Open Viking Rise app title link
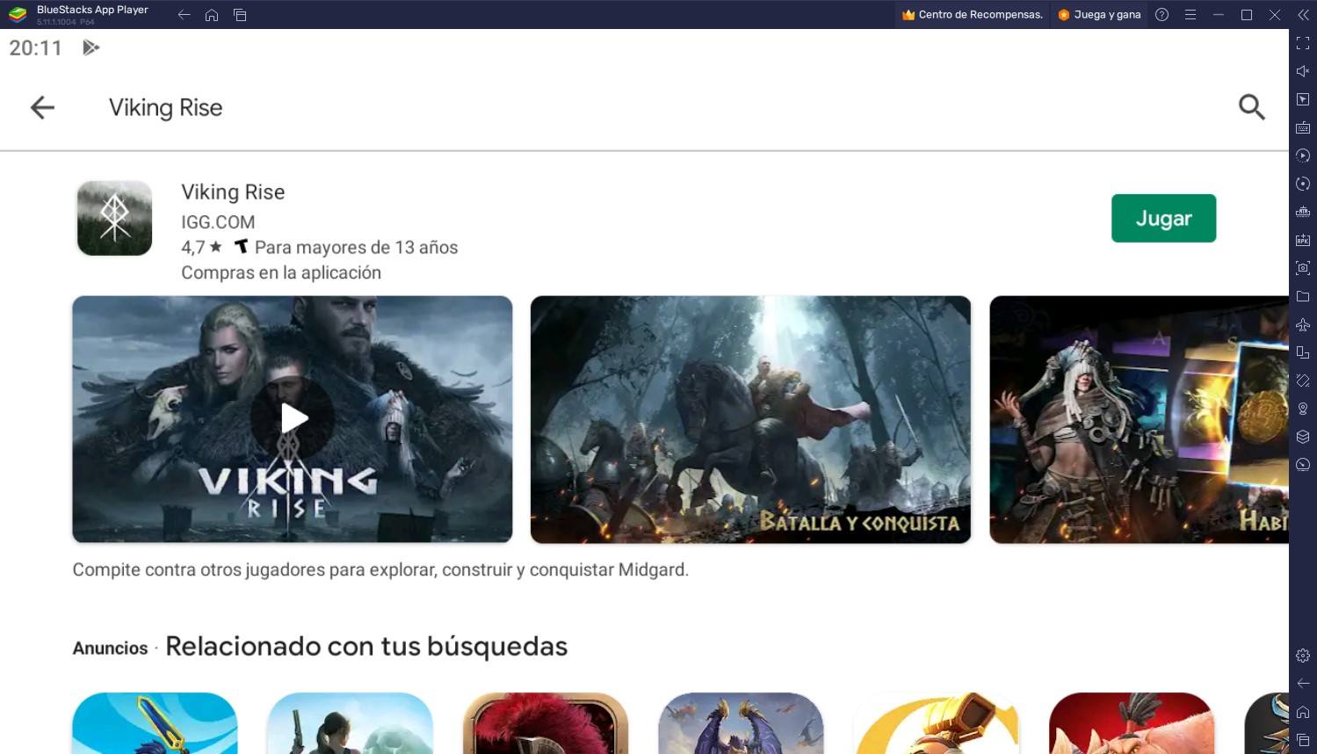Image resolution: width=1317 pixels, height=754 pixels. (233, 192)
